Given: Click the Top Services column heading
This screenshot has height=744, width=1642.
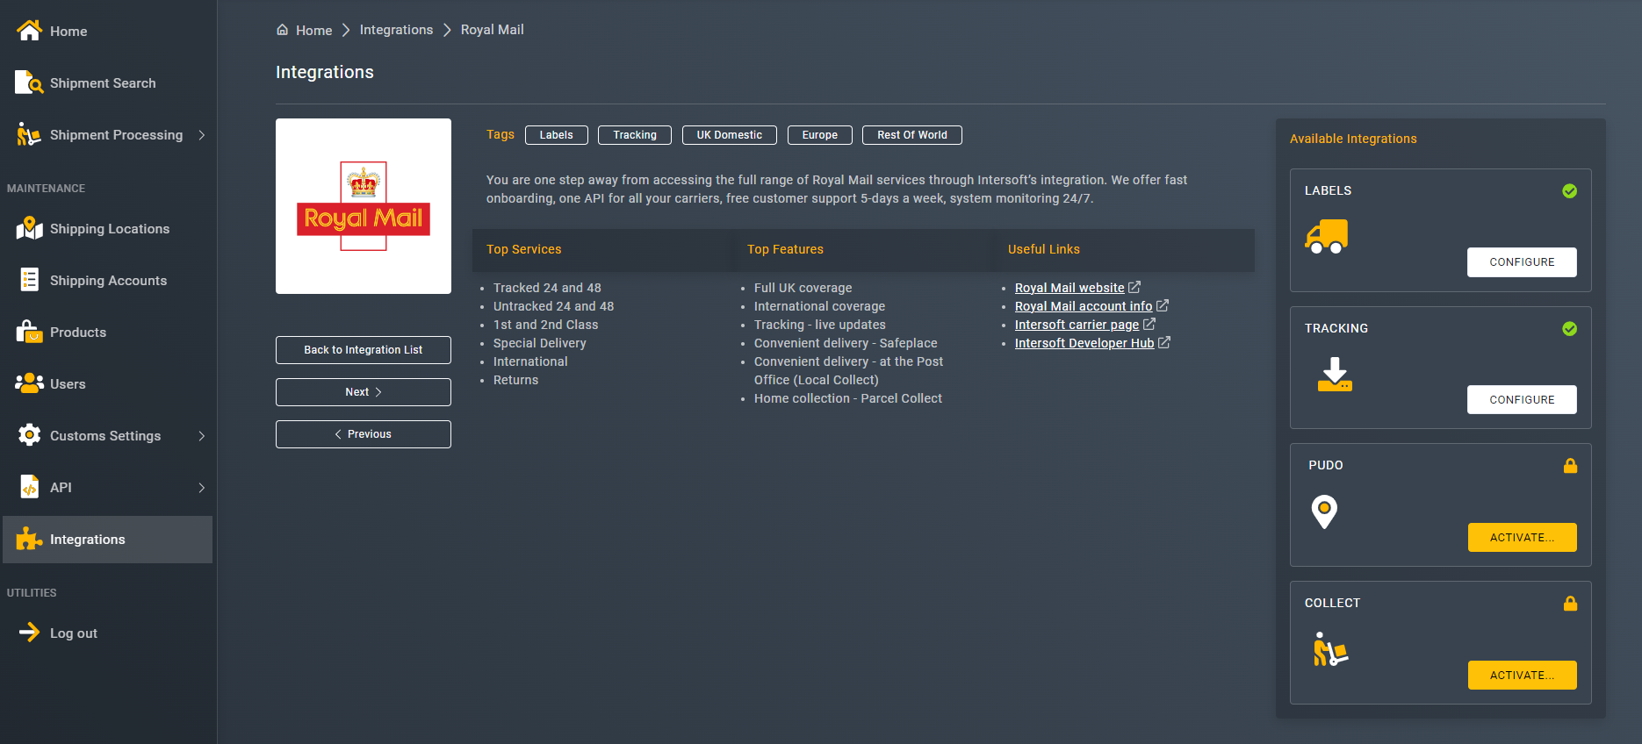Looking at the screenshot, I should [x=524, y=249].
